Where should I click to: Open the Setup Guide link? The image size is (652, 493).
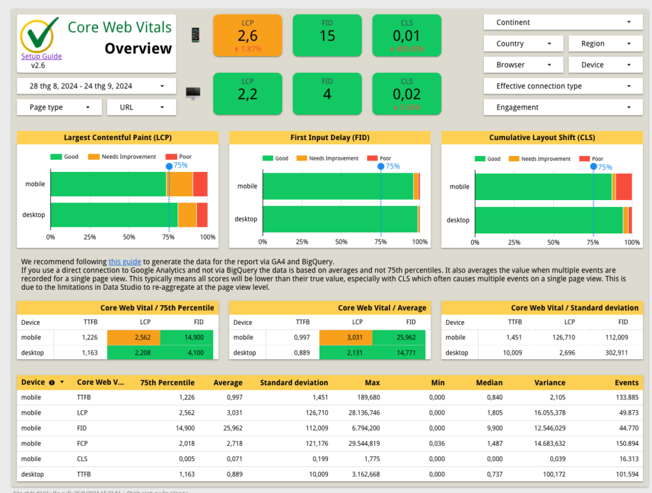[41, 56]
